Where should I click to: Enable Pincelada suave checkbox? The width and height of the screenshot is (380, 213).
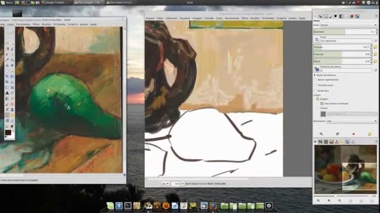click(315, 85)
